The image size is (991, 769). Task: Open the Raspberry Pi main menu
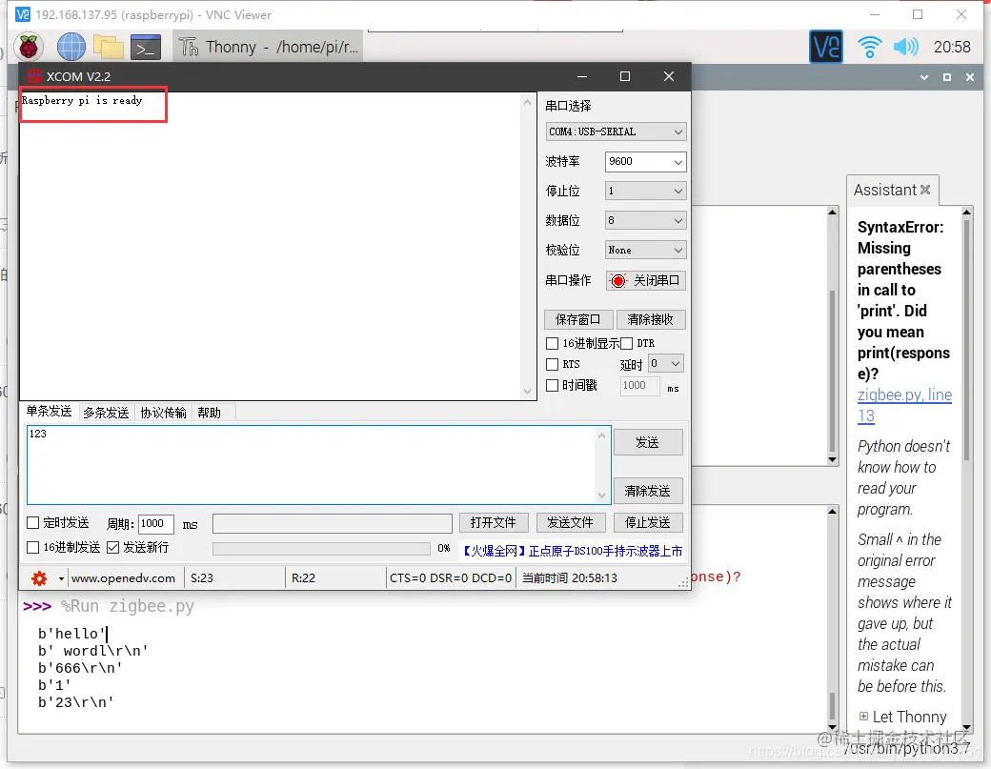(29, 48)
